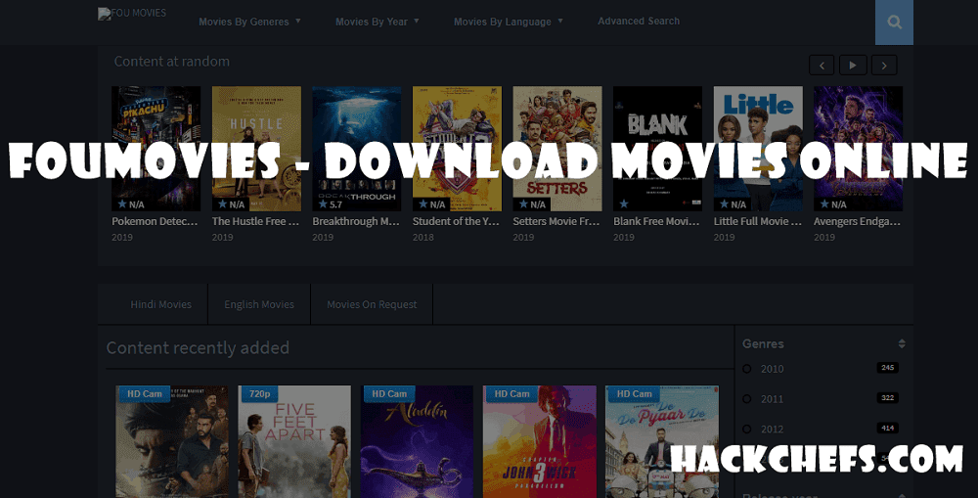The height and width of the screenshot is (498, 978).
Task: Click 'Setters Movie Fr...' title link
Action: tap(556, 221)
